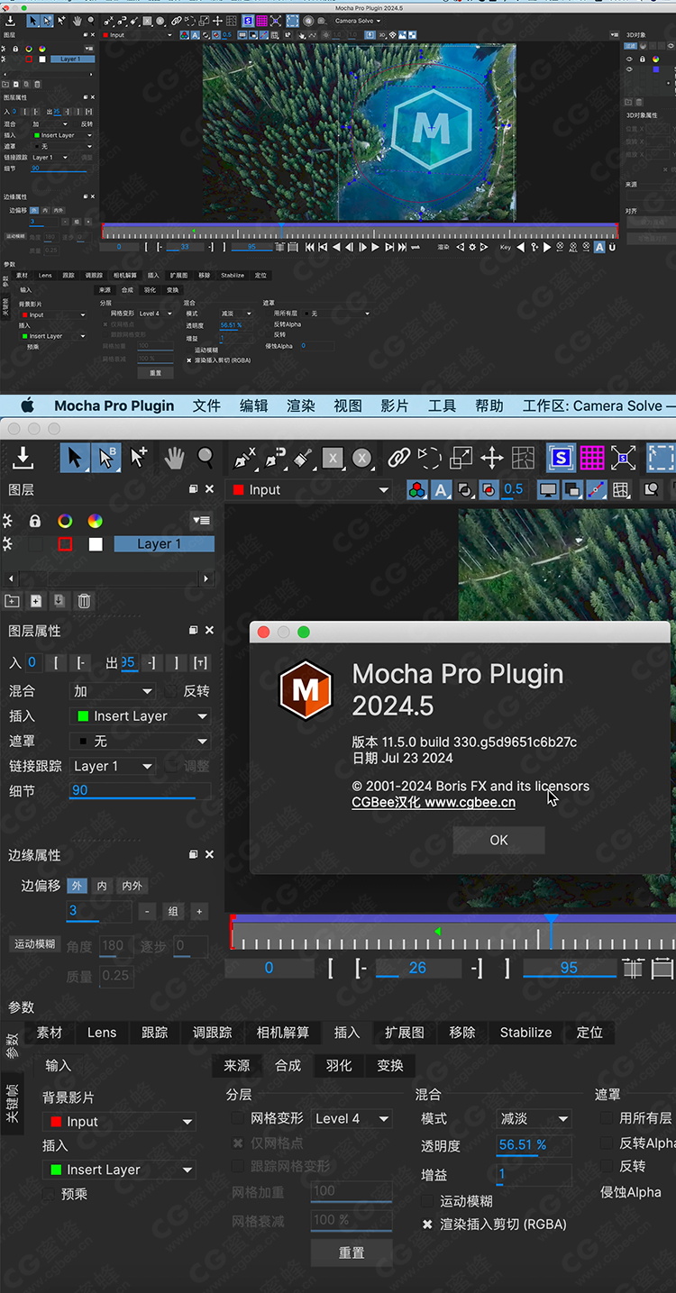Enable 网格变形 checkbox in enlarged 分层 section
This screenshot has height=1293, width=676.
point(238,1118)
